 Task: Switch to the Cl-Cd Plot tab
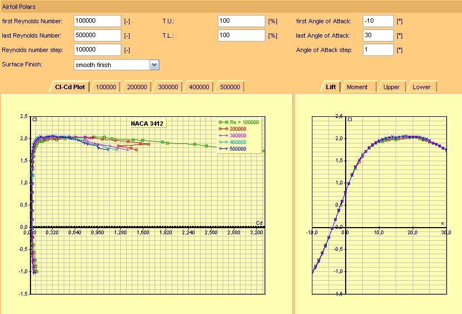70,87
